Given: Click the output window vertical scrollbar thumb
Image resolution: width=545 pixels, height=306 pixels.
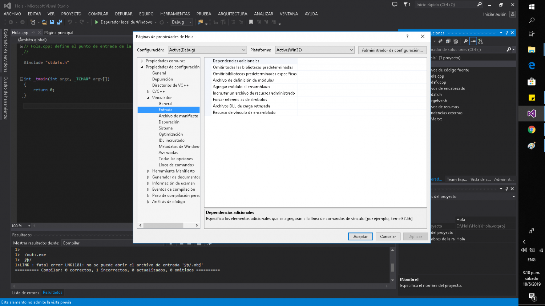Looking at the screenshot, I should [x=392, y=267].
